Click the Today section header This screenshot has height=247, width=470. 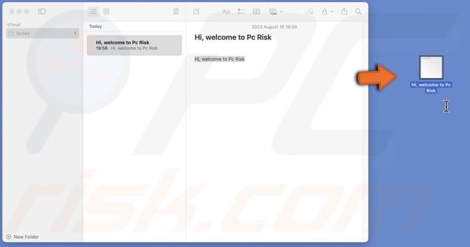coord(95,26)
